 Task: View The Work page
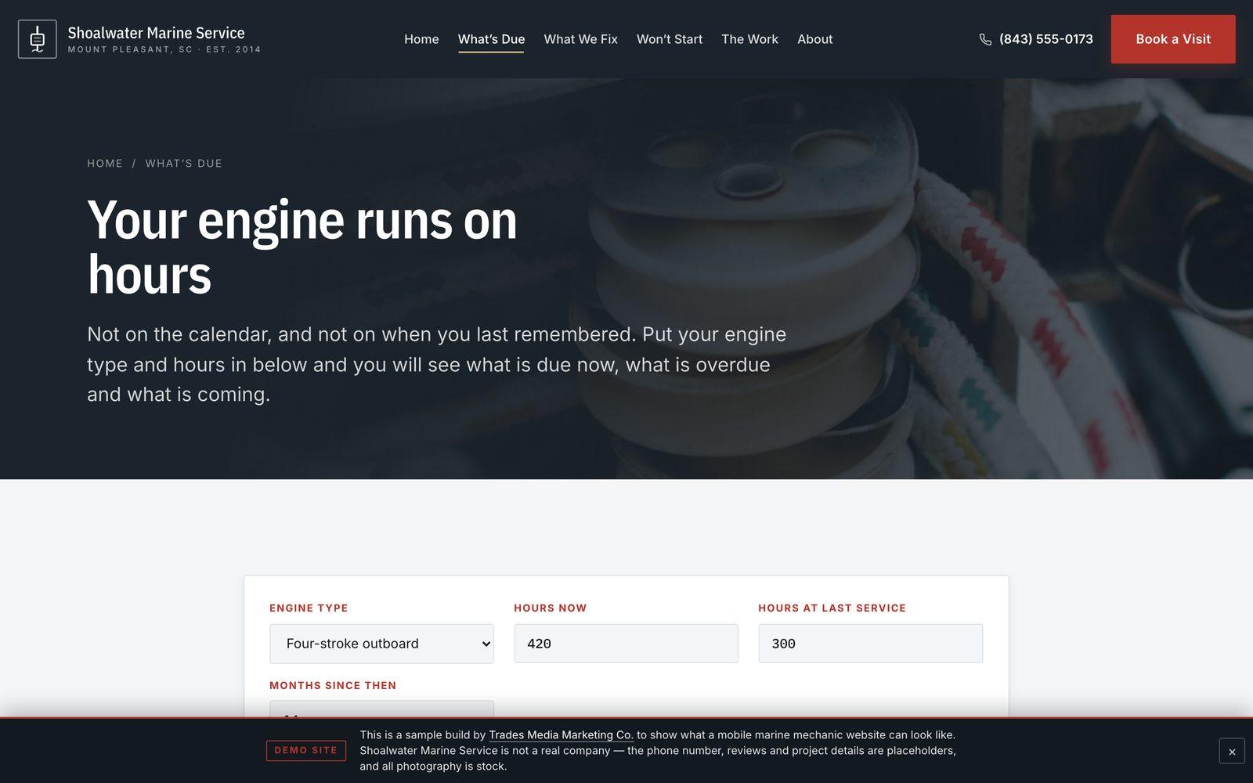749,39
